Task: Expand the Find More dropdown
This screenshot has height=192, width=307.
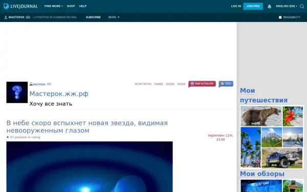Action: click(x=54, y=6)
